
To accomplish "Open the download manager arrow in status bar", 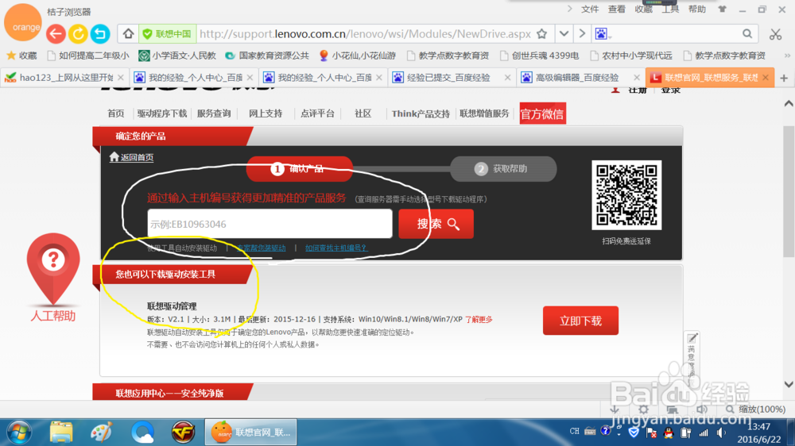I will pyautogui.click(x=615, y=409).
